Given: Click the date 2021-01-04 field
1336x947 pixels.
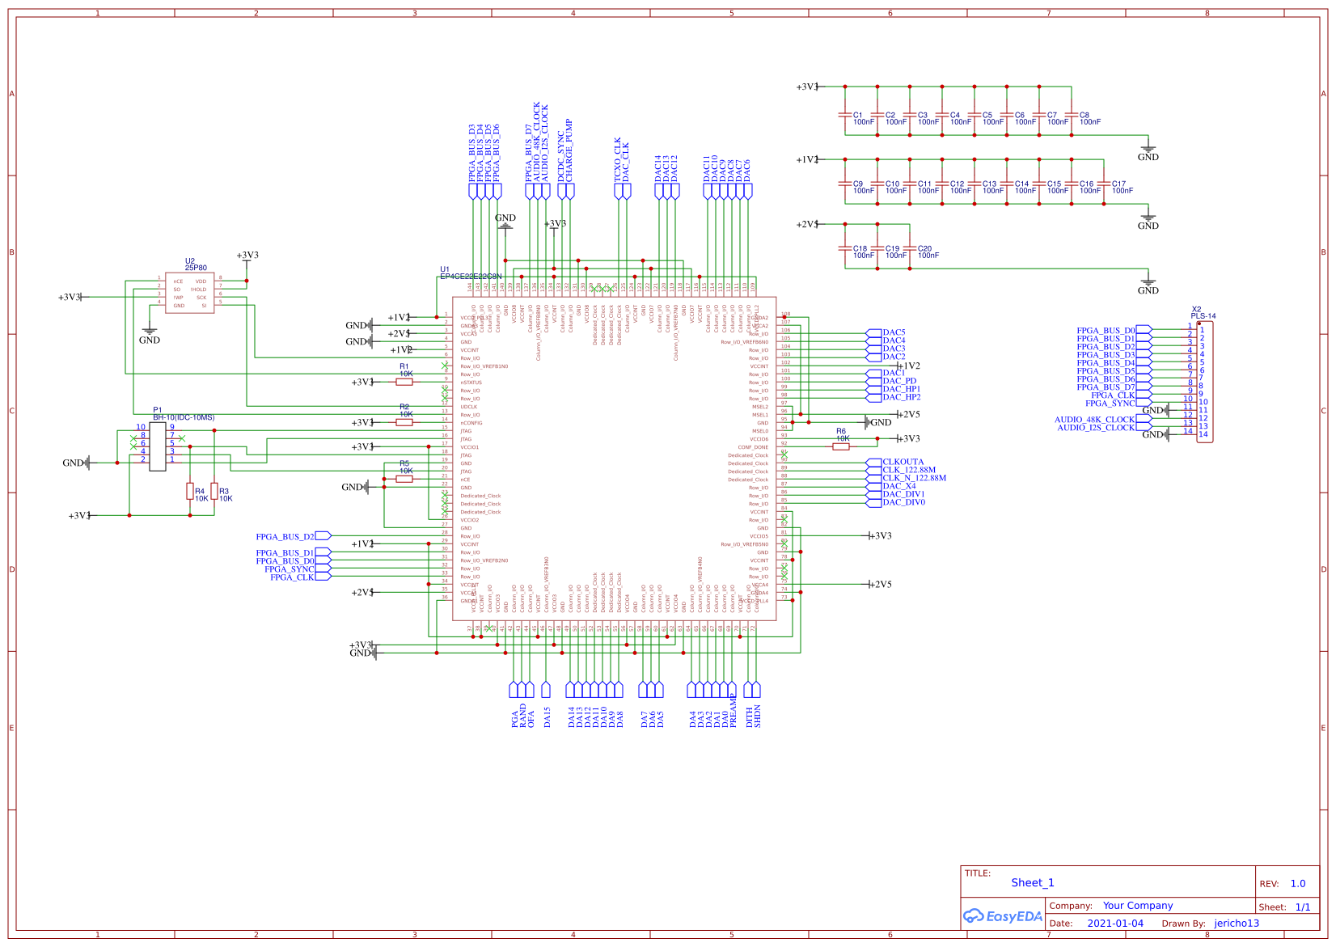Looking at the screenshot, I should point(1117,923).
